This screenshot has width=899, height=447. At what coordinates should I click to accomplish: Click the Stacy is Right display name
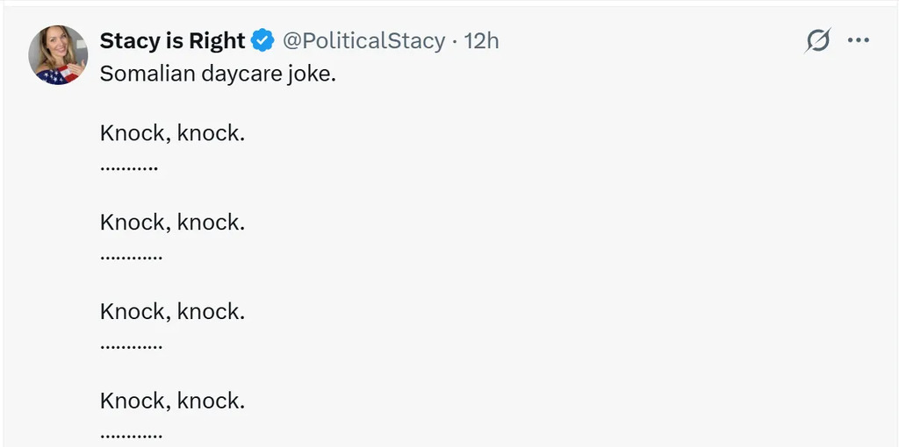pyautogui.click(x=172, y=40)
